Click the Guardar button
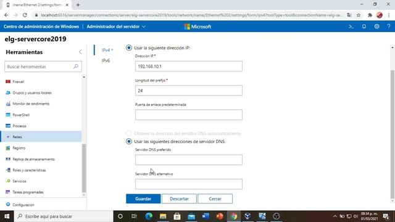Screen dimensions: 395x222 tap(143, 199)
